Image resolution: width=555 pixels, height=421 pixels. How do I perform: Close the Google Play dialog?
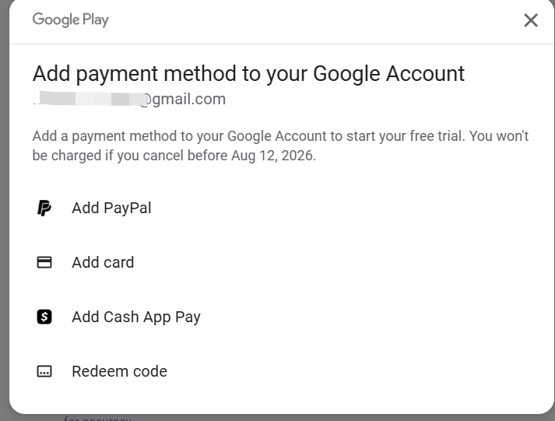click(x=531, y=20)
